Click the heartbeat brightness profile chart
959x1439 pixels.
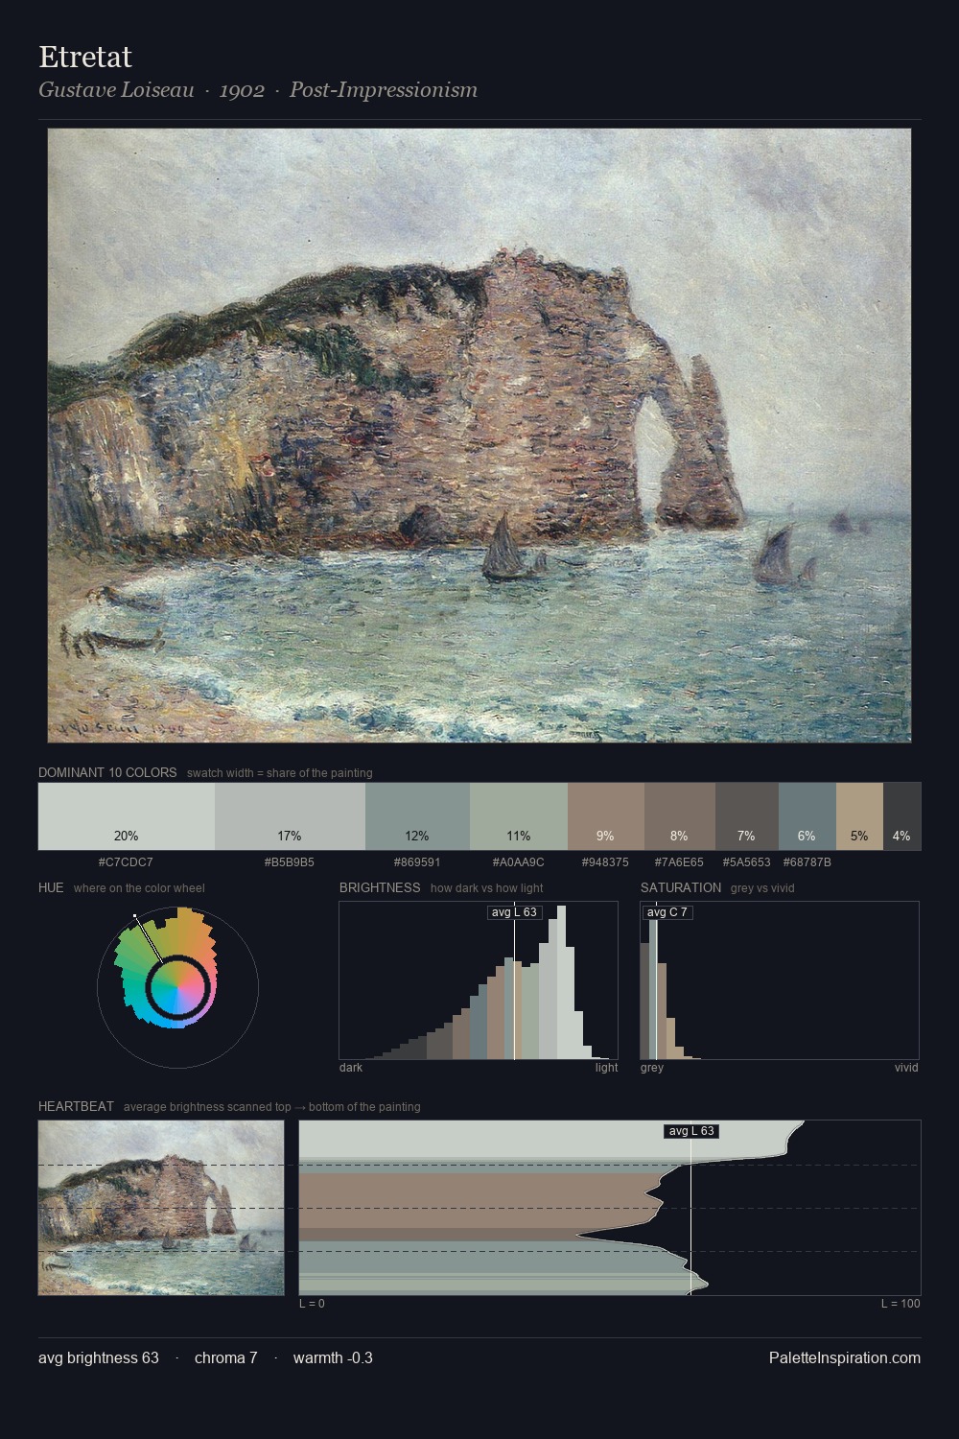[610, 1208]
